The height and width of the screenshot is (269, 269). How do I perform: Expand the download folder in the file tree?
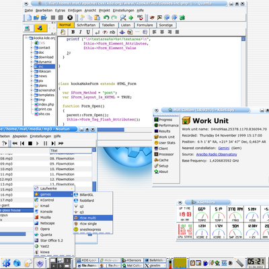coord(32,57)
